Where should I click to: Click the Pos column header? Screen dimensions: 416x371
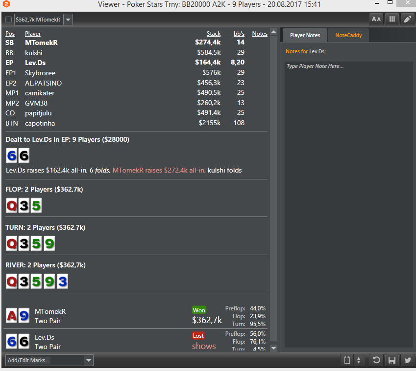tap(10, 34)
